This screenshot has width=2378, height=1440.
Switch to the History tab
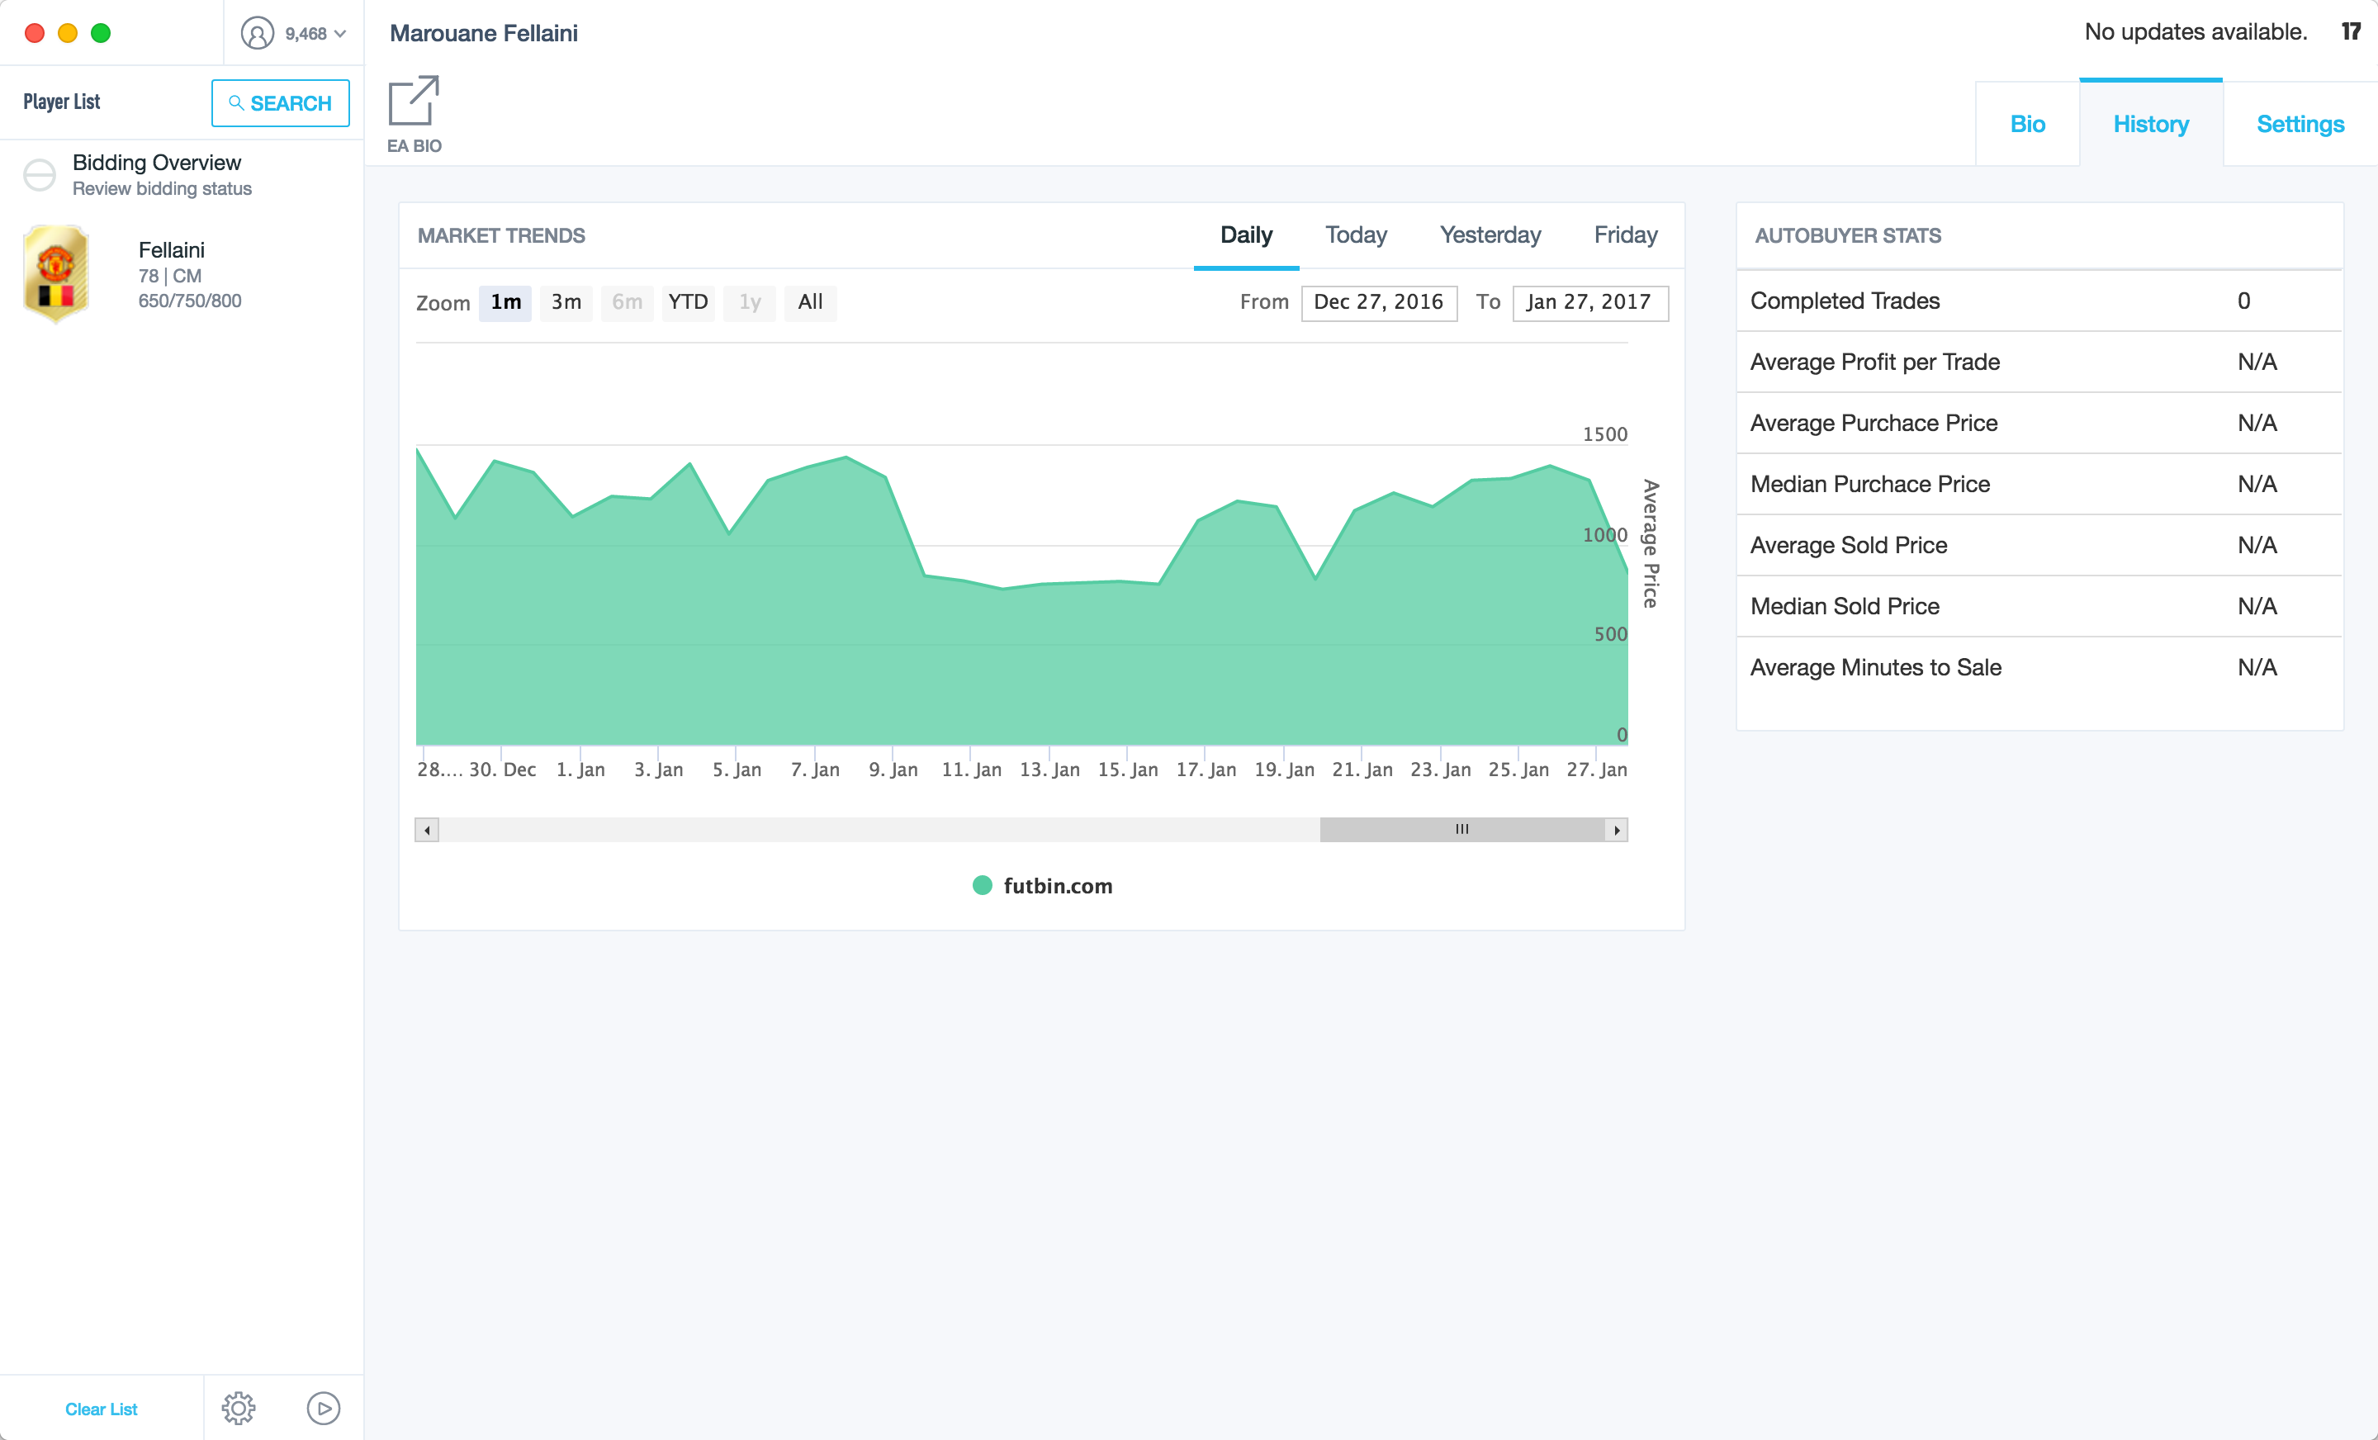2150,124
